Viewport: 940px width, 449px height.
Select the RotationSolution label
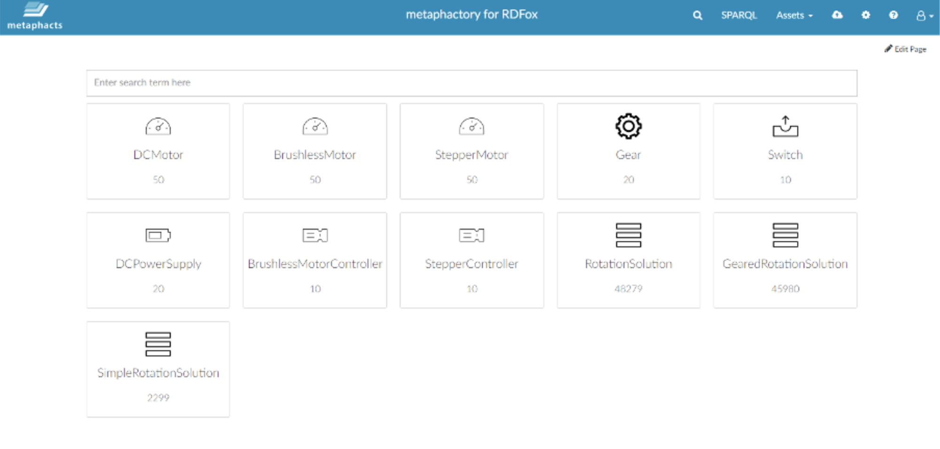pos(628,264)
